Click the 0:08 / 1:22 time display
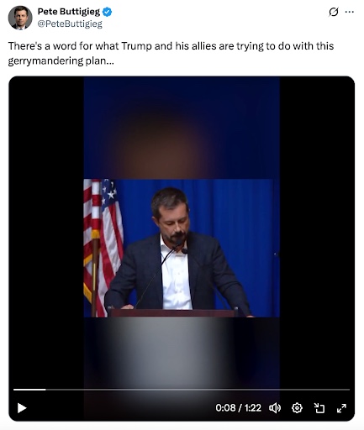 click(238, 408)
